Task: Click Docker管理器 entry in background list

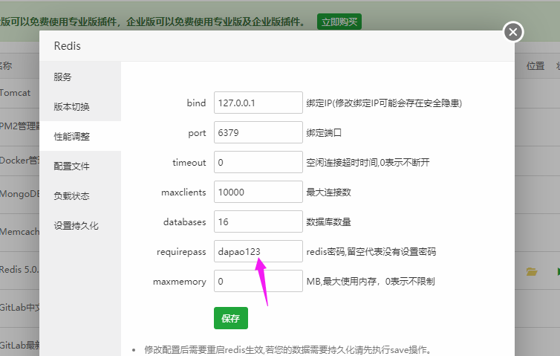Action: 19,161
